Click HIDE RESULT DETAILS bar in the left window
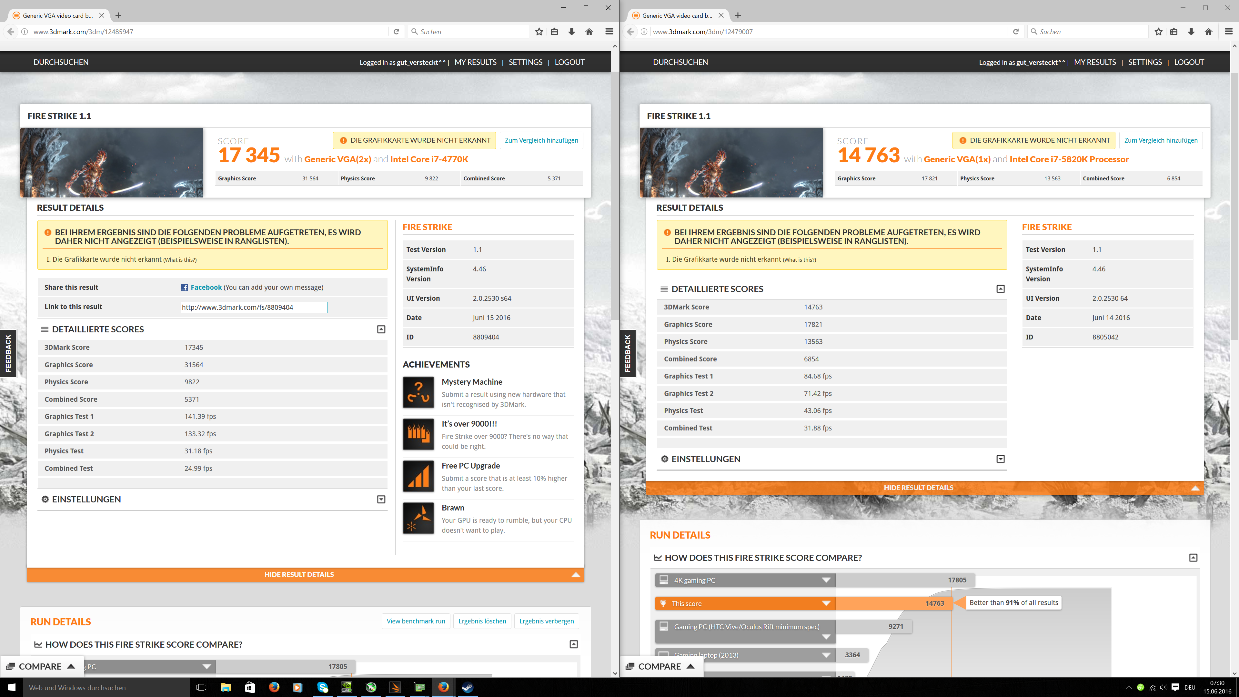Screen dimensions: 1239x697 point(306,574)
